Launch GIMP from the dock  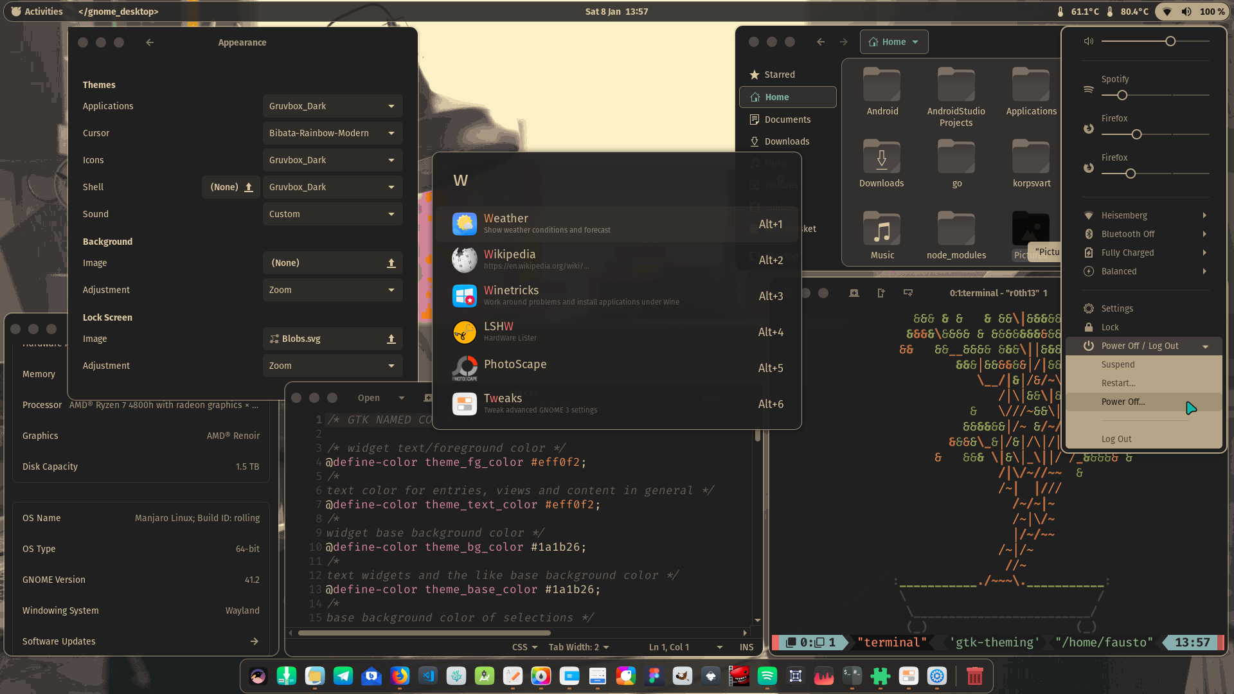click(x=683, y=676)
